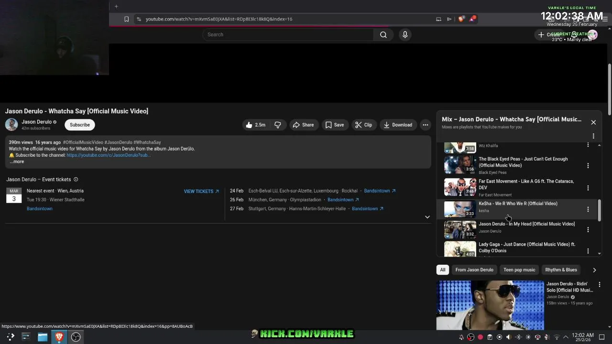This screenshot has width=612, height=344.
Task: Save the video to a playlist
Action: [x=335, y=125]
